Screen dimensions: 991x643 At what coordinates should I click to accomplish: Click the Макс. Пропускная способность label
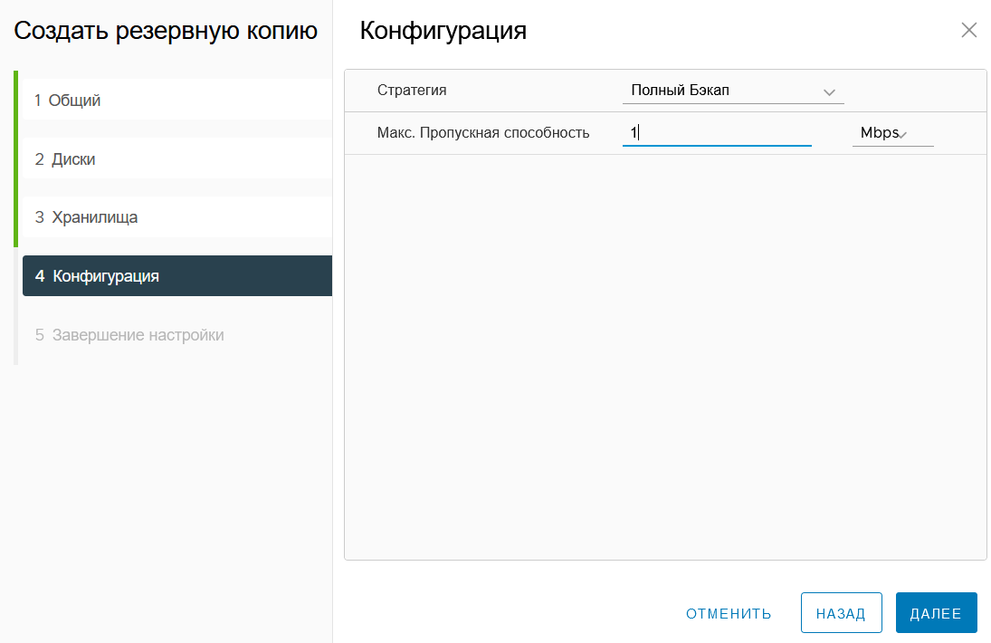click(483, 133)
